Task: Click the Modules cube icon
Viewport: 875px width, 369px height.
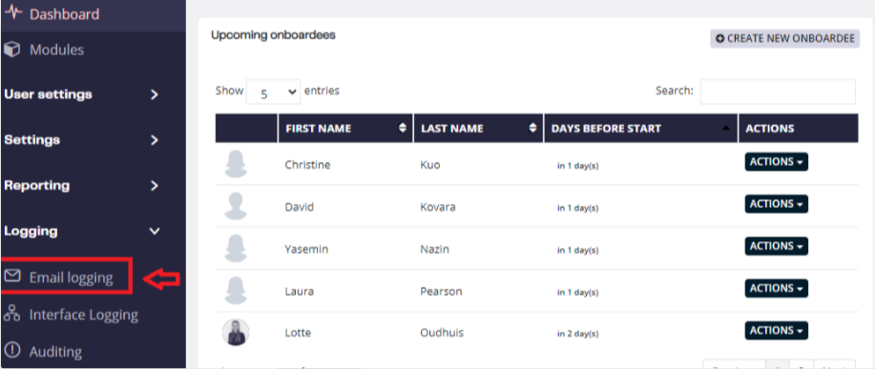Action: pos(11,51)
